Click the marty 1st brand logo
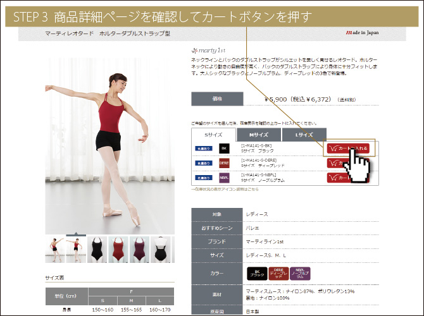 tap(208, 51)
